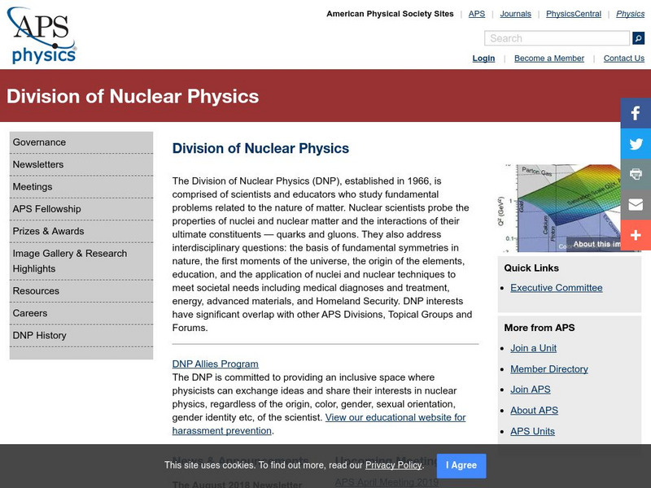
Task: Open the Privacy Policy link
Action: tap(393, 465)
